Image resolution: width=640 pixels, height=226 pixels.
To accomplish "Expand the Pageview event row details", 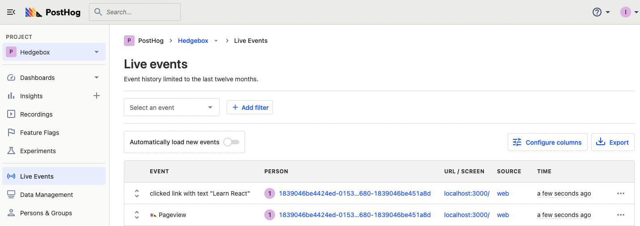I will point(137,215).
